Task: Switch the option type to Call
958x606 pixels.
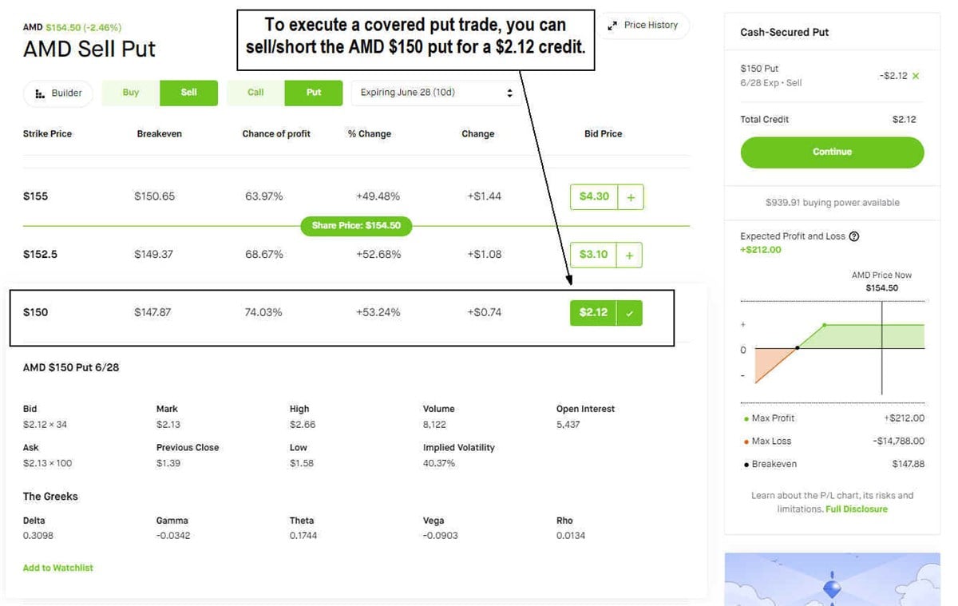Action: [x=255, y=93]
